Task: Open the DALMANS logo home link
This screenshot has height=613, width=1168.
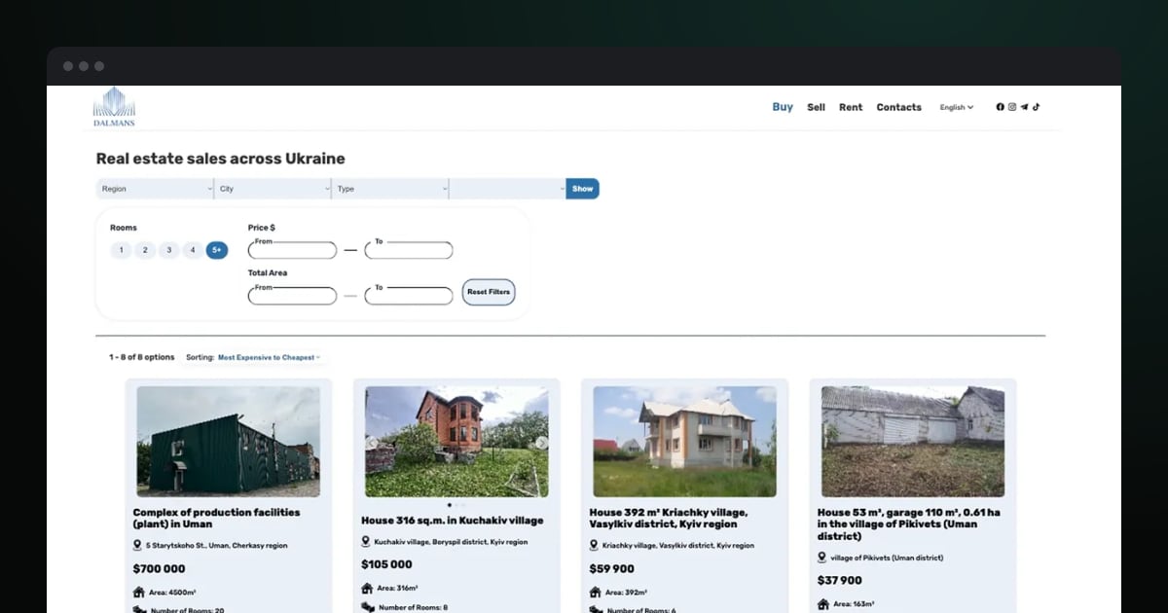Action: (114, 107)
